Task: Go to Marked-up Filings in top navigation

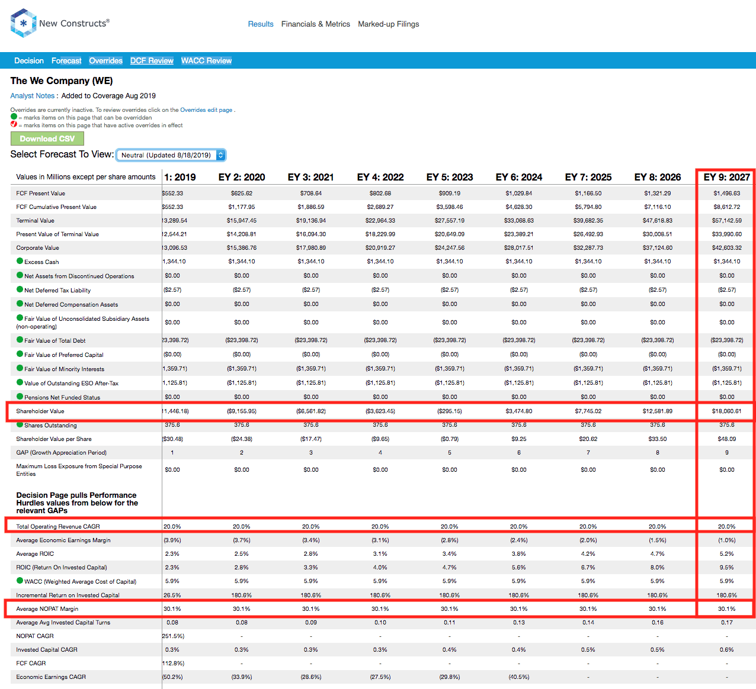Action: [x=389, y=24]
